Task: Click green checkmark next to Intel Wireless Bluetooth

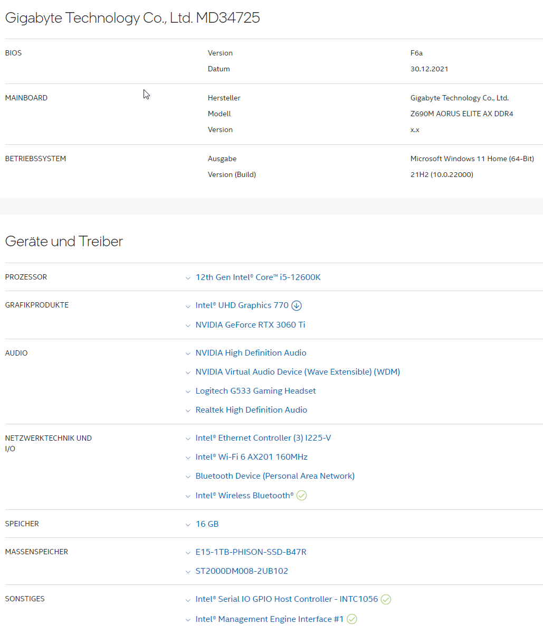Action: point(301,495)
